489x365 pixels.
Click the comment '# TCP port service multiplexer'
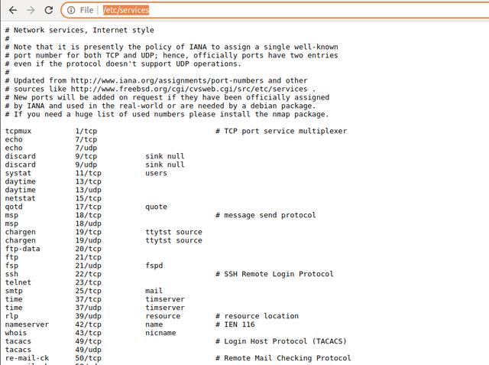pyautogui.click(x=281, y=131)
